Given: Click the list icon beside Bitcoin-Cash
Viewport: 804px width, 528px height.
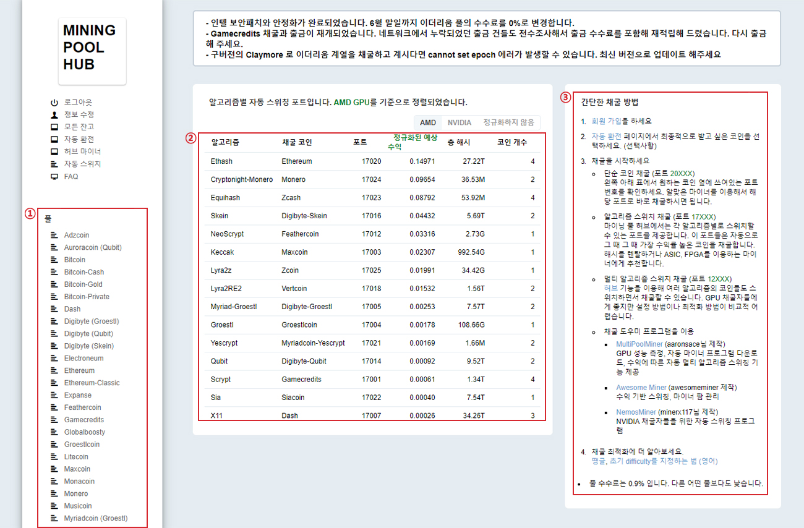Looking at the screenshot, I should coord(55,272).
